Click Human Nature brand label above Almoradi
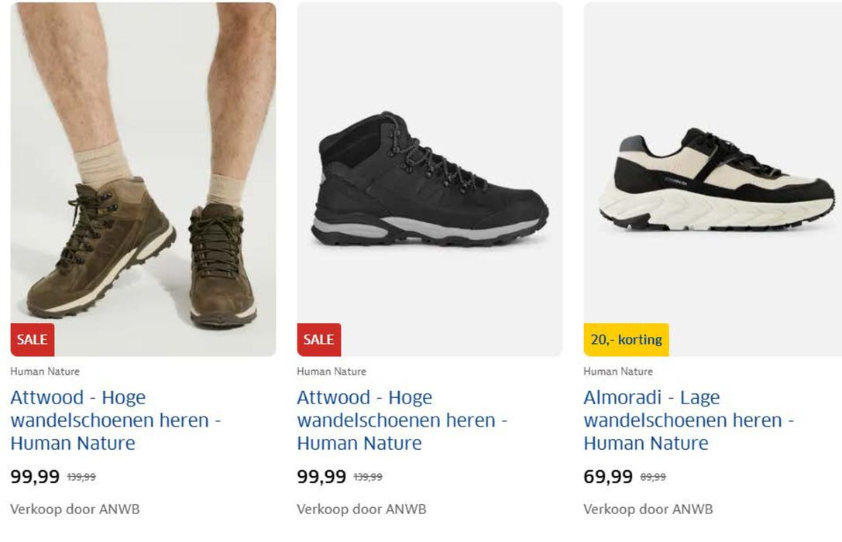842x542 pixels. click(x=619, y=372)
